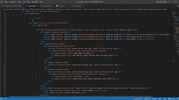Switch to the header.php tab
The height and width of the screenshot is (100, 179).
tap(47, 6)
